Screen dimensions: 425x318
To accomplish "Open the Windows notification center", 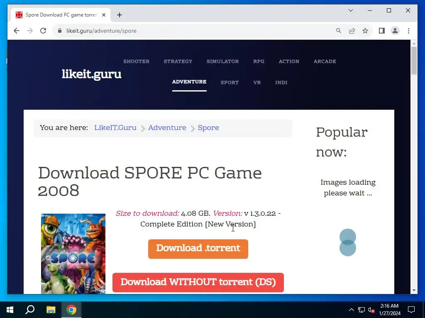I will (x=411, y=310).
